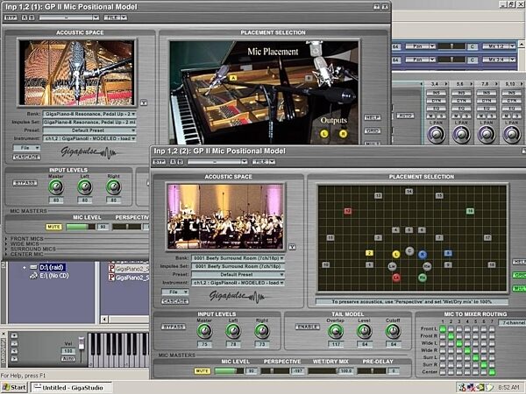Toggle Surr R routing to mixer channel 6

[x=484, y=364]
